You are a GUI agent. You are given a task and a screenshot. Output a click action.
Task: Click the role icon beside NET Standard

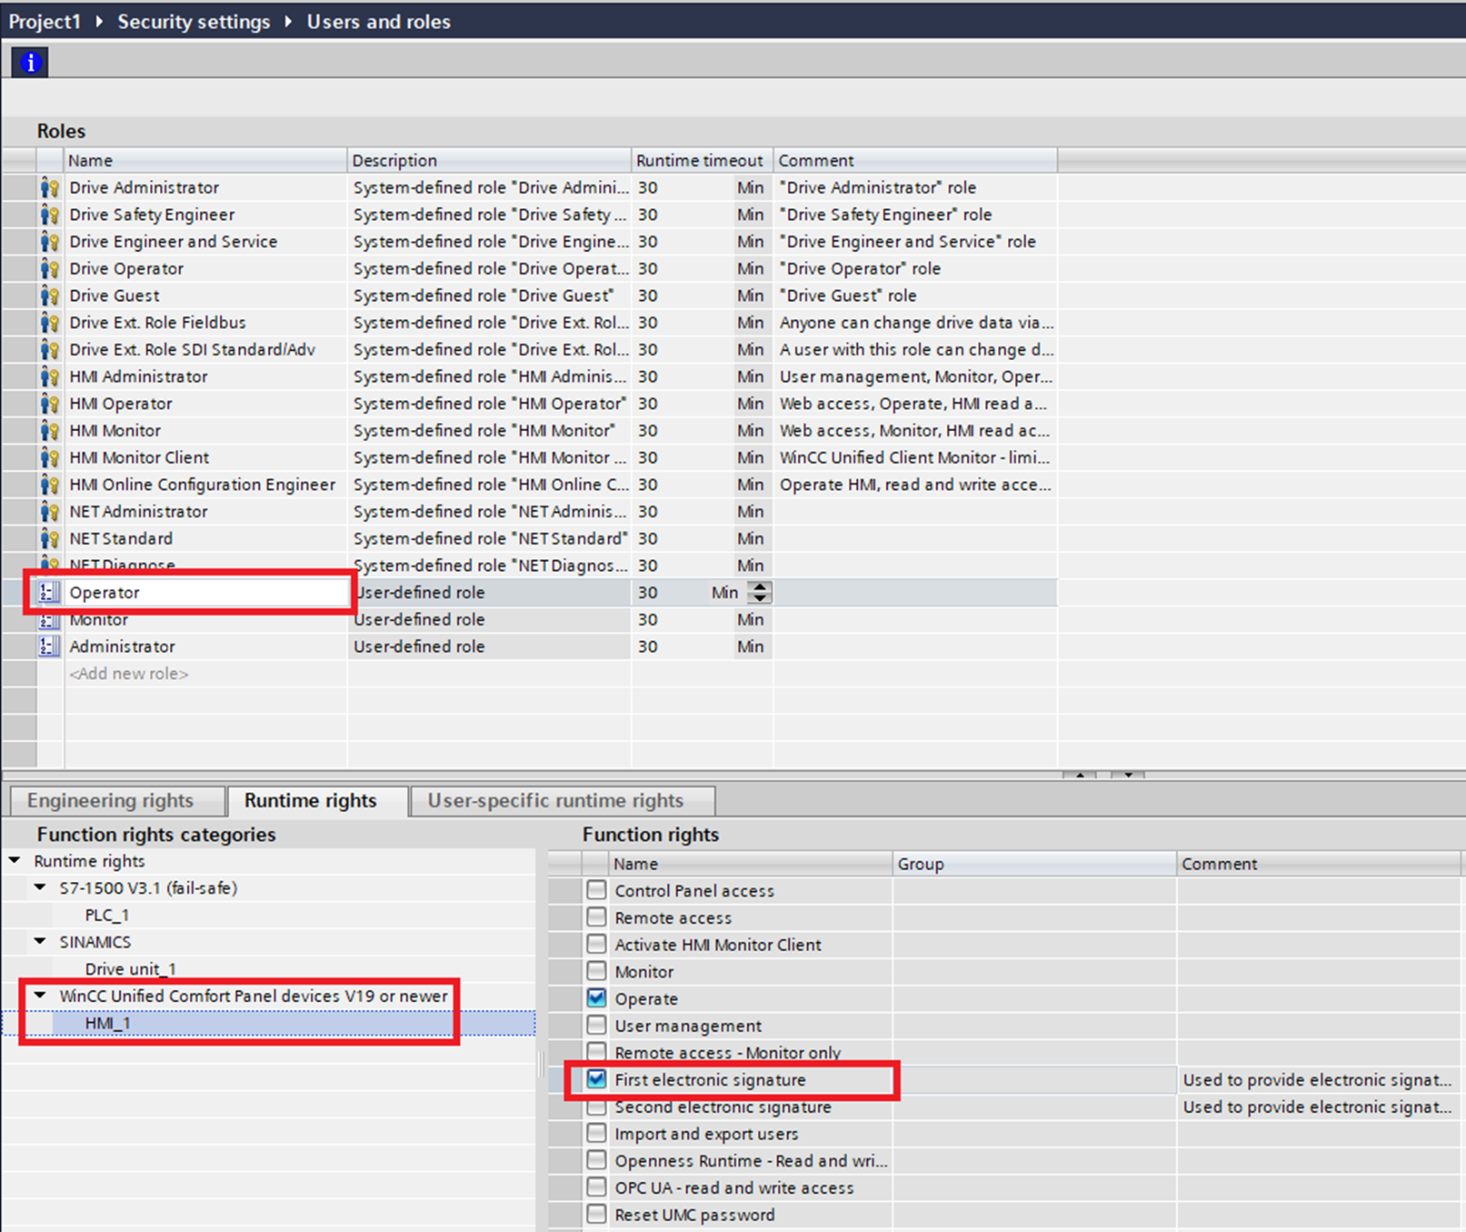pyautogui.click(x=49, y=539)
